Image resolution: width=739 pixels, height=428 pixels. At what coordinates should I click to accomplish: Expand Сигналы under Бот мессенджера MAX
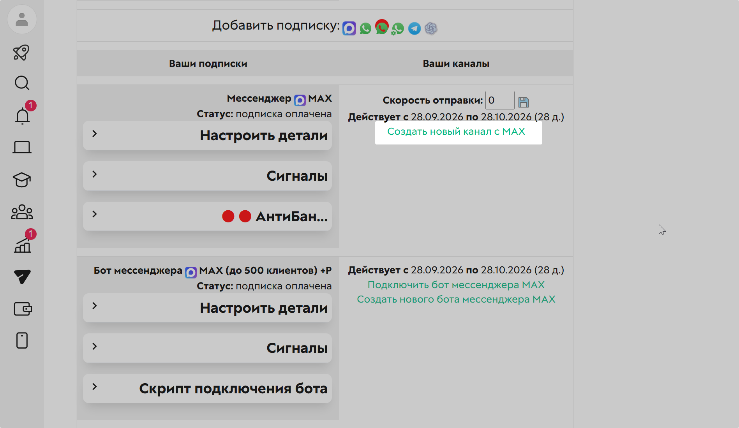(x=207, y=348)
